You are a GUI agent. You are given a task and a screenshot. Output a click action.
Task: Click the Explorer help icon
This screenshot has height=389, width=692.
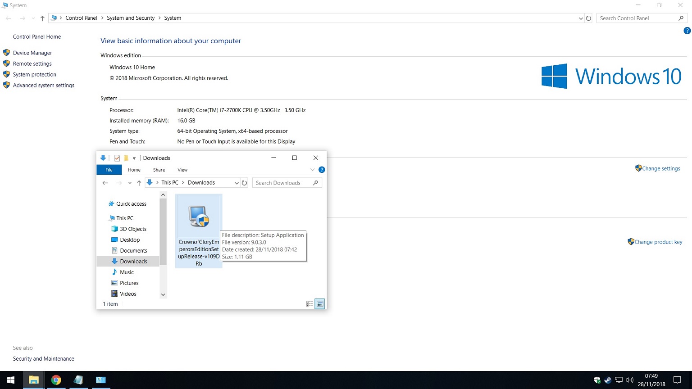(x=322, y=170)
